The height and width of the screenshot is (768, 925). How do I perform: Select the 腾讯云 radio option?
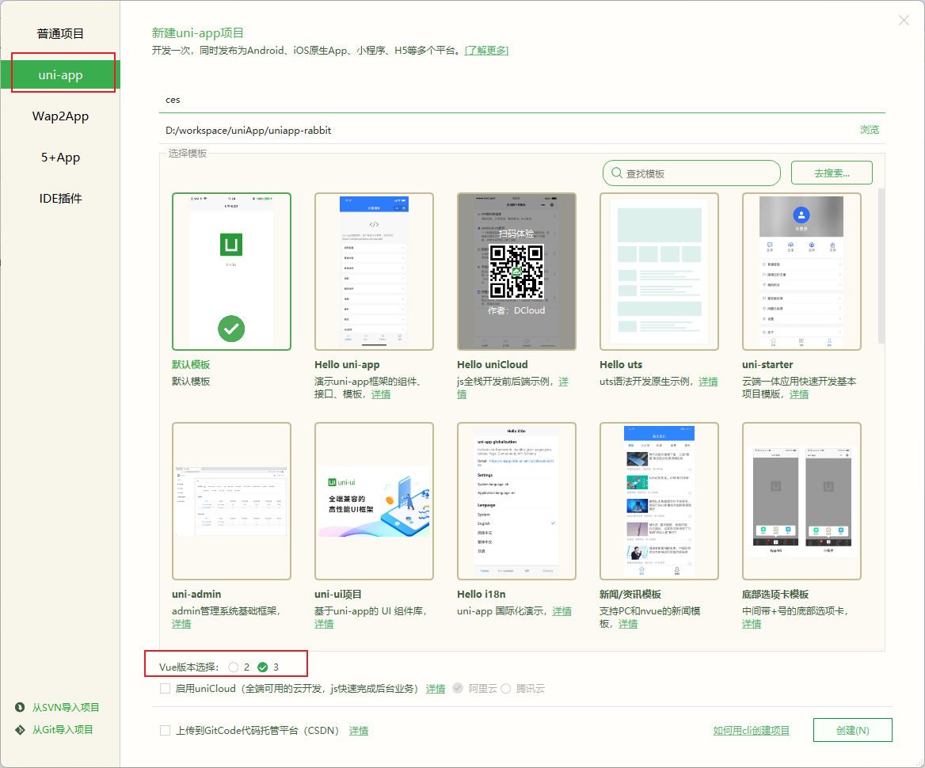505,688
